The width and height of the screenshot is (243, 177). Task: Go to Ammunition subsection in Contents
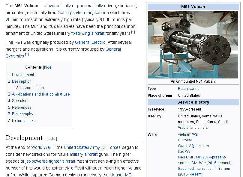pos(33,87)
